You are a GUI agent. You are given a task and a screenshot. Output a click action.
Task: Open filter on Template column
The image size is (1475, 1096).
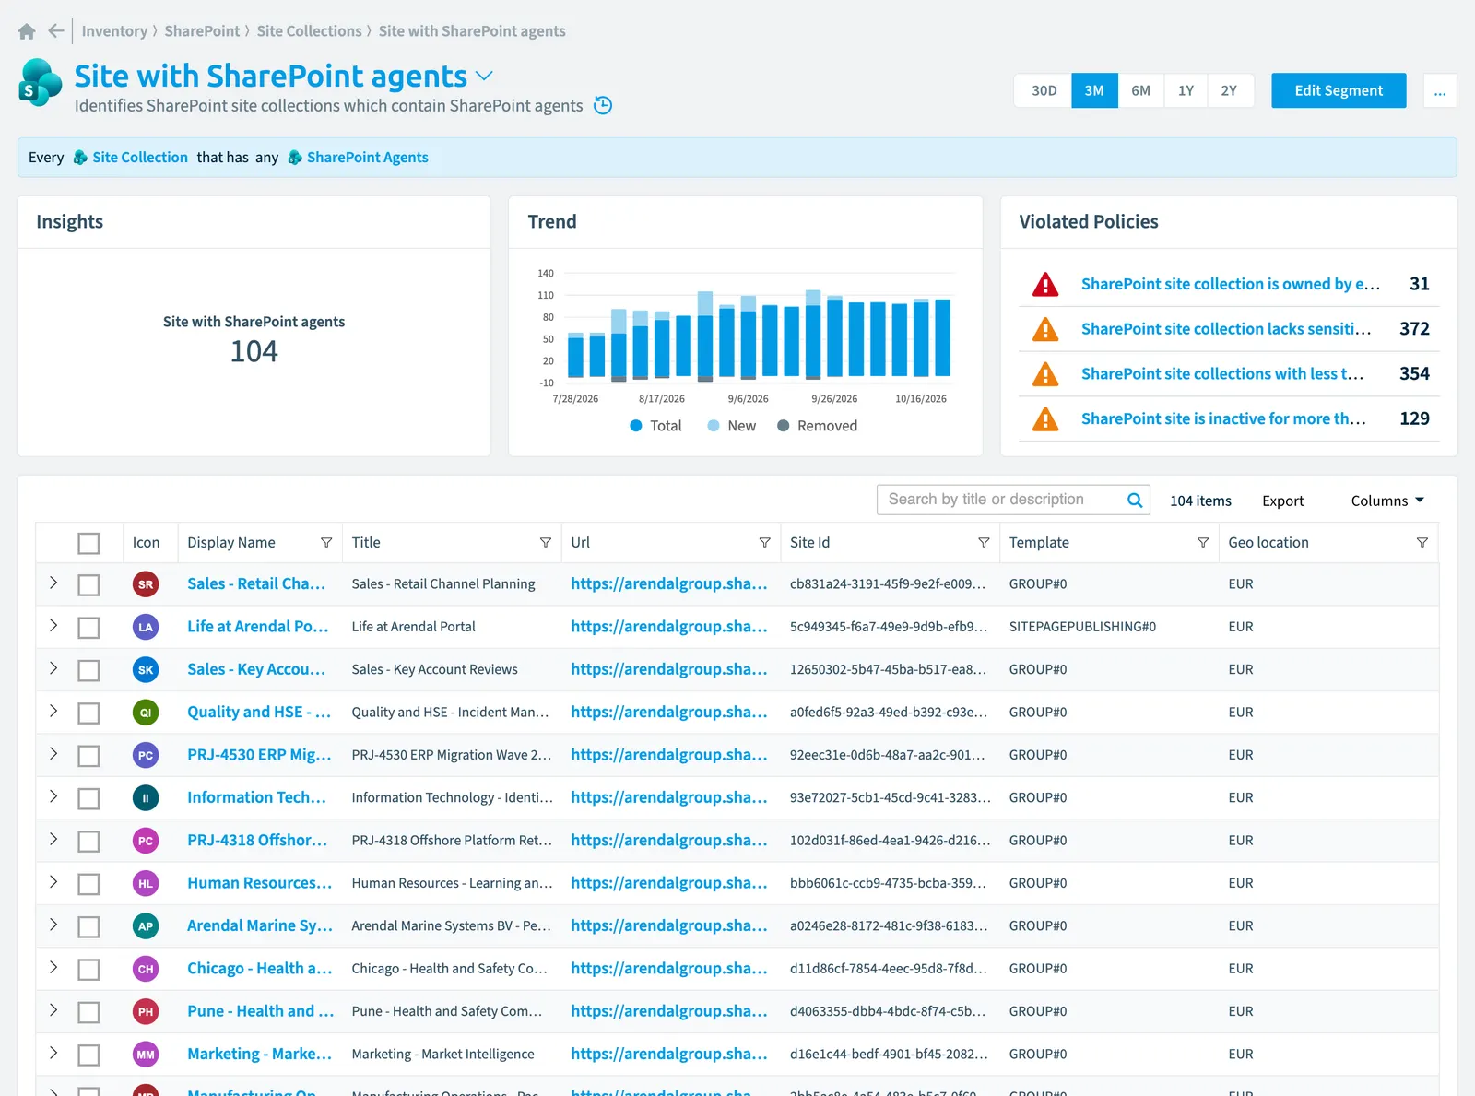1203,543
